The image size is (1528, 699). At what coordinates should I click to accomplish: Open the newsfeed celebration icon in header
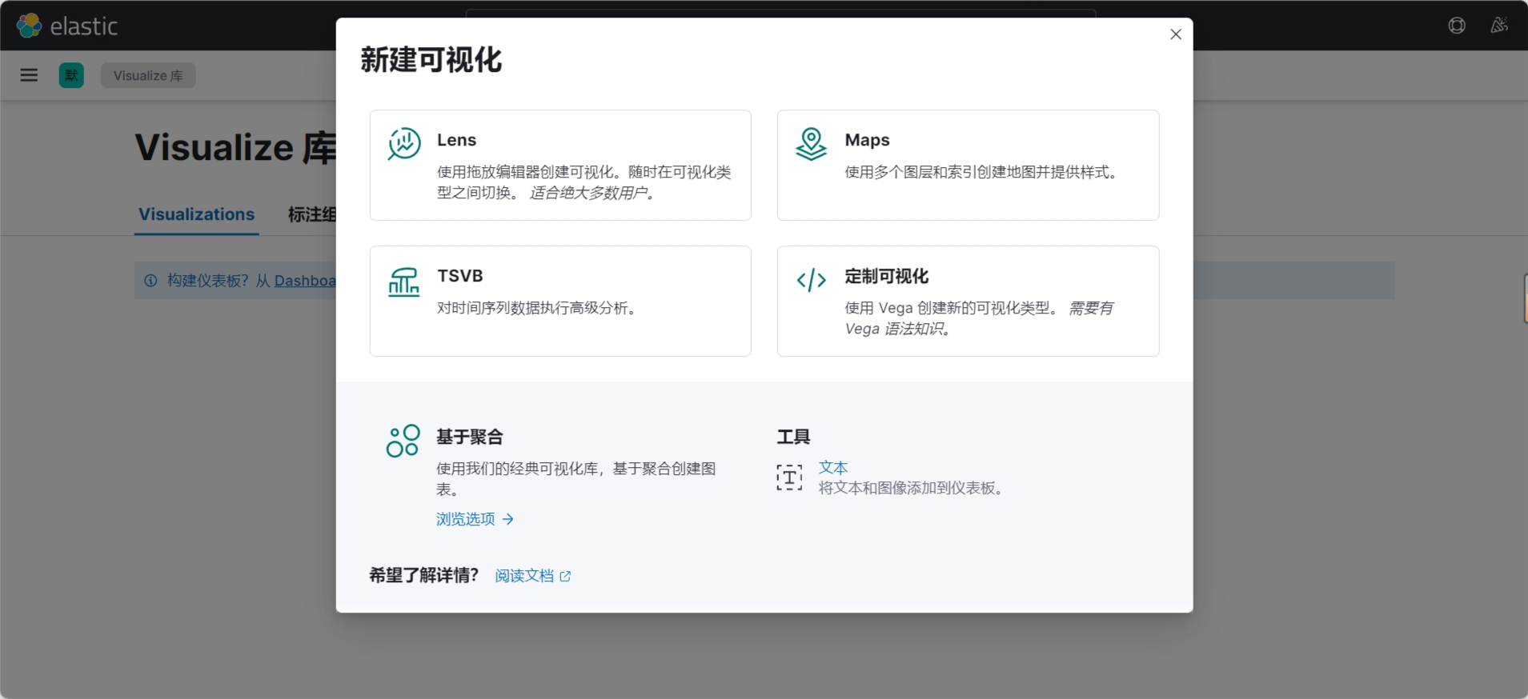(x=1499, y=26)
